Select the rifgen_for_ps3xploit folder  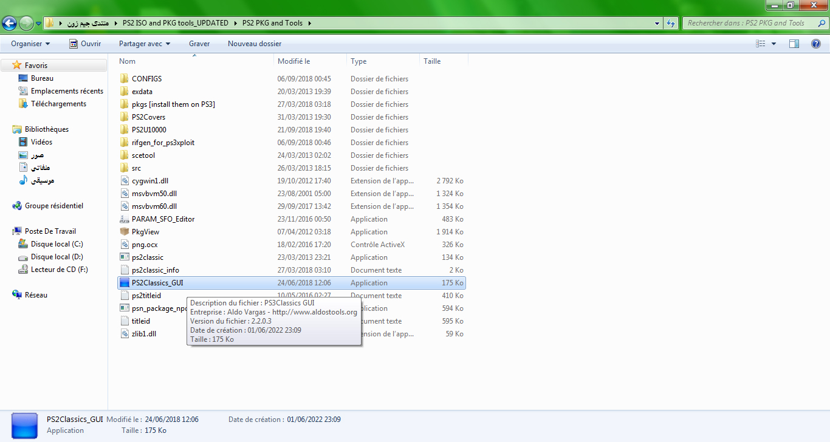163,143
